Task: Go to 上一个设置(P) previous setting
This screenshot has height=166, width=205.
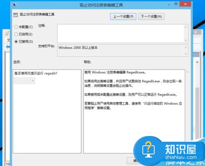Action: click(x=123, y=16)
